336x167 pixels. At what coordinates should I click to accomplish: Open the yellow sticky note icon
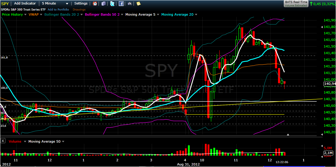point(138,3)
